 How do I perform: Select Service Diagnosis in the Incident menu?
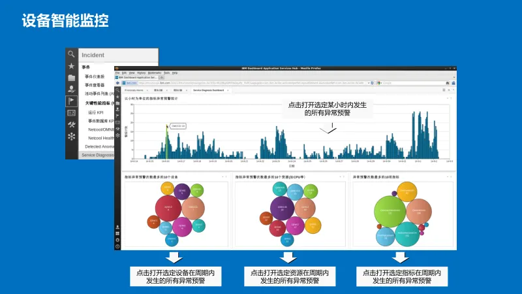pyautogui.click(x=97, y=155)
